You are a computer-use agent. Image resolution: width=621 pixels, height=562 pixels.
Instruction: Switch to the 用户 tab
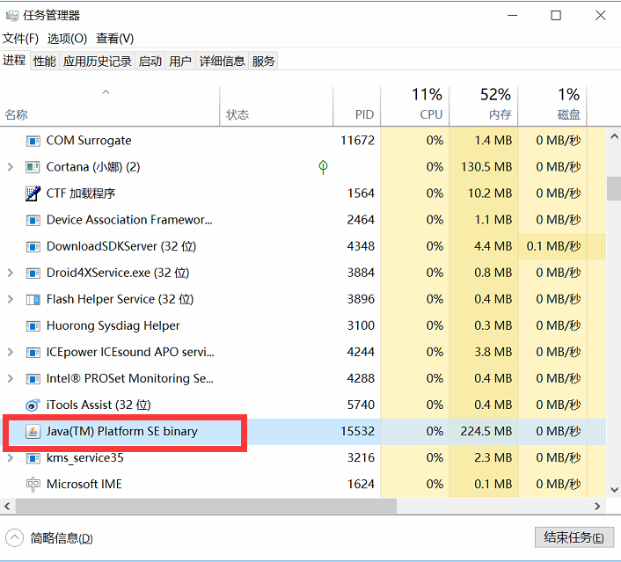click(x=180, y=61)
